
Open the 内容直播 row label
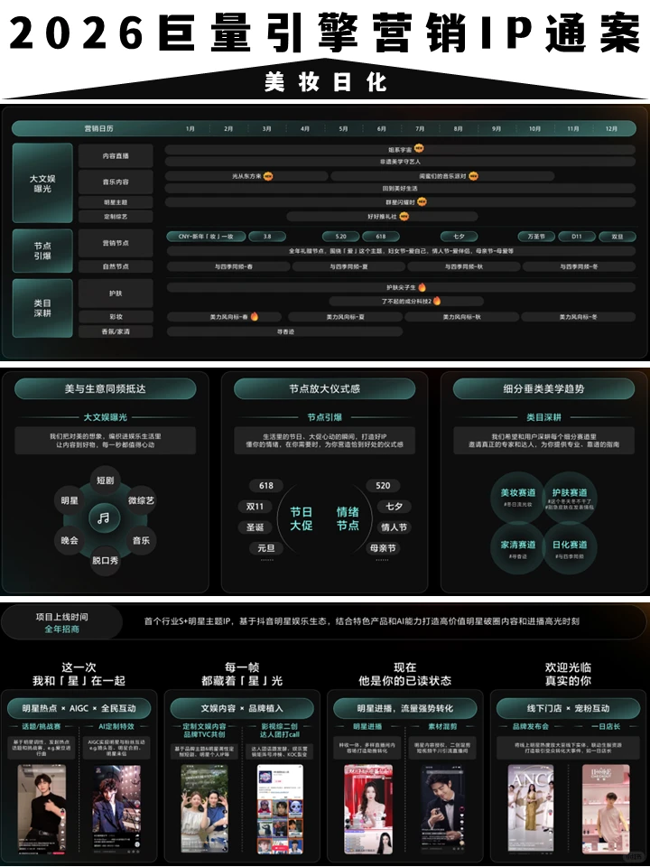coord(116,156)
